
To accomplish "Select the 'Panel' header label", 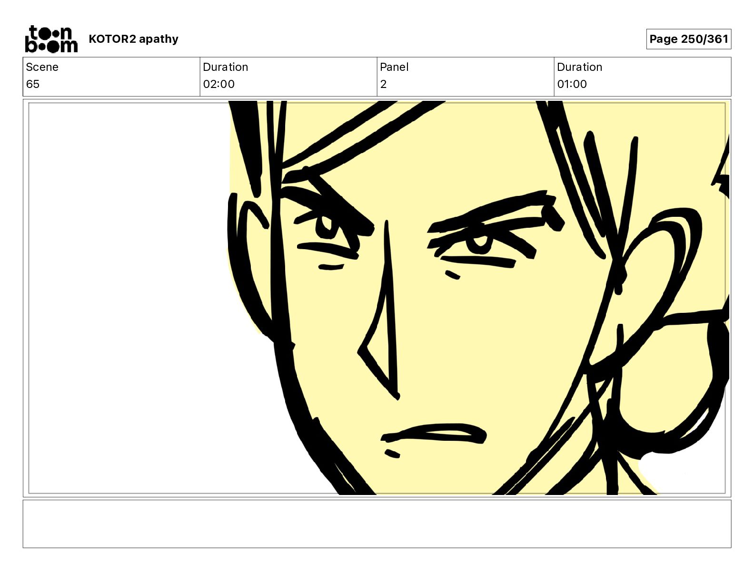I will 394,67.
